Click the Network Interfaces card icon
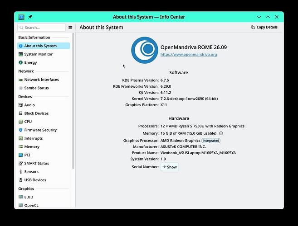 20,80
